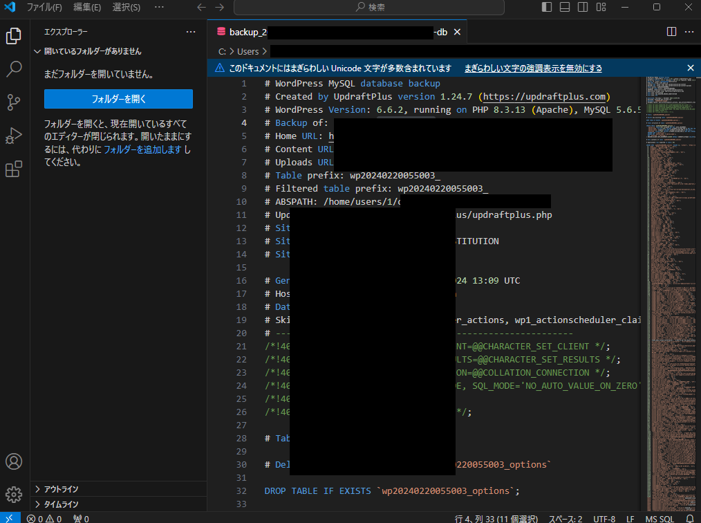The height and width of the screenshot is (523, 701).
Task: Open the ファイル(F) menu
Action: pyautogui.click(x=44, y=7)
